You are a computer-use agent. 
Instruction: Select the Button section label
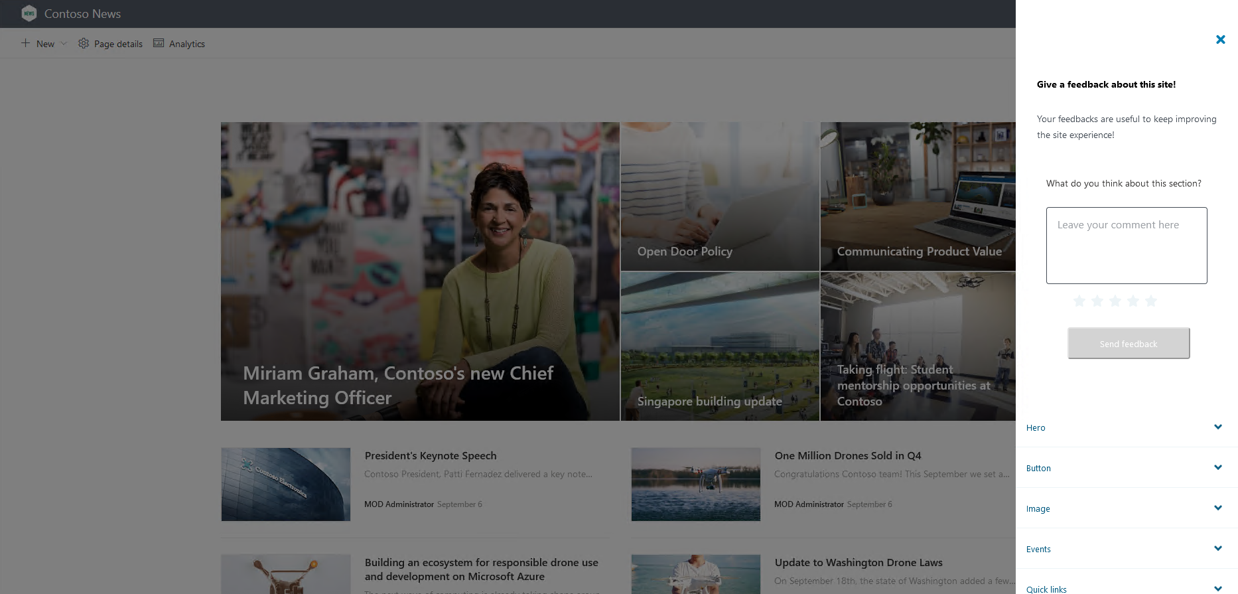tap(1038, 469)
